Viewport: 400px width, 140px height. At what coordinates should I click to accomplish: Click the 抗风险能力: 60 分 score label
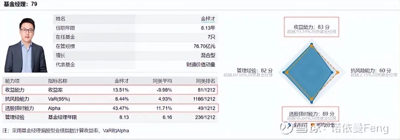coord(371,70)
